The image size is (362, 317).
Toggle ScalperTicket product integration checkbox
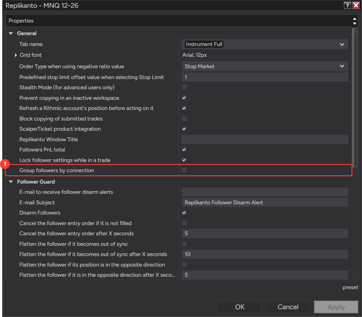click(184, 129)
